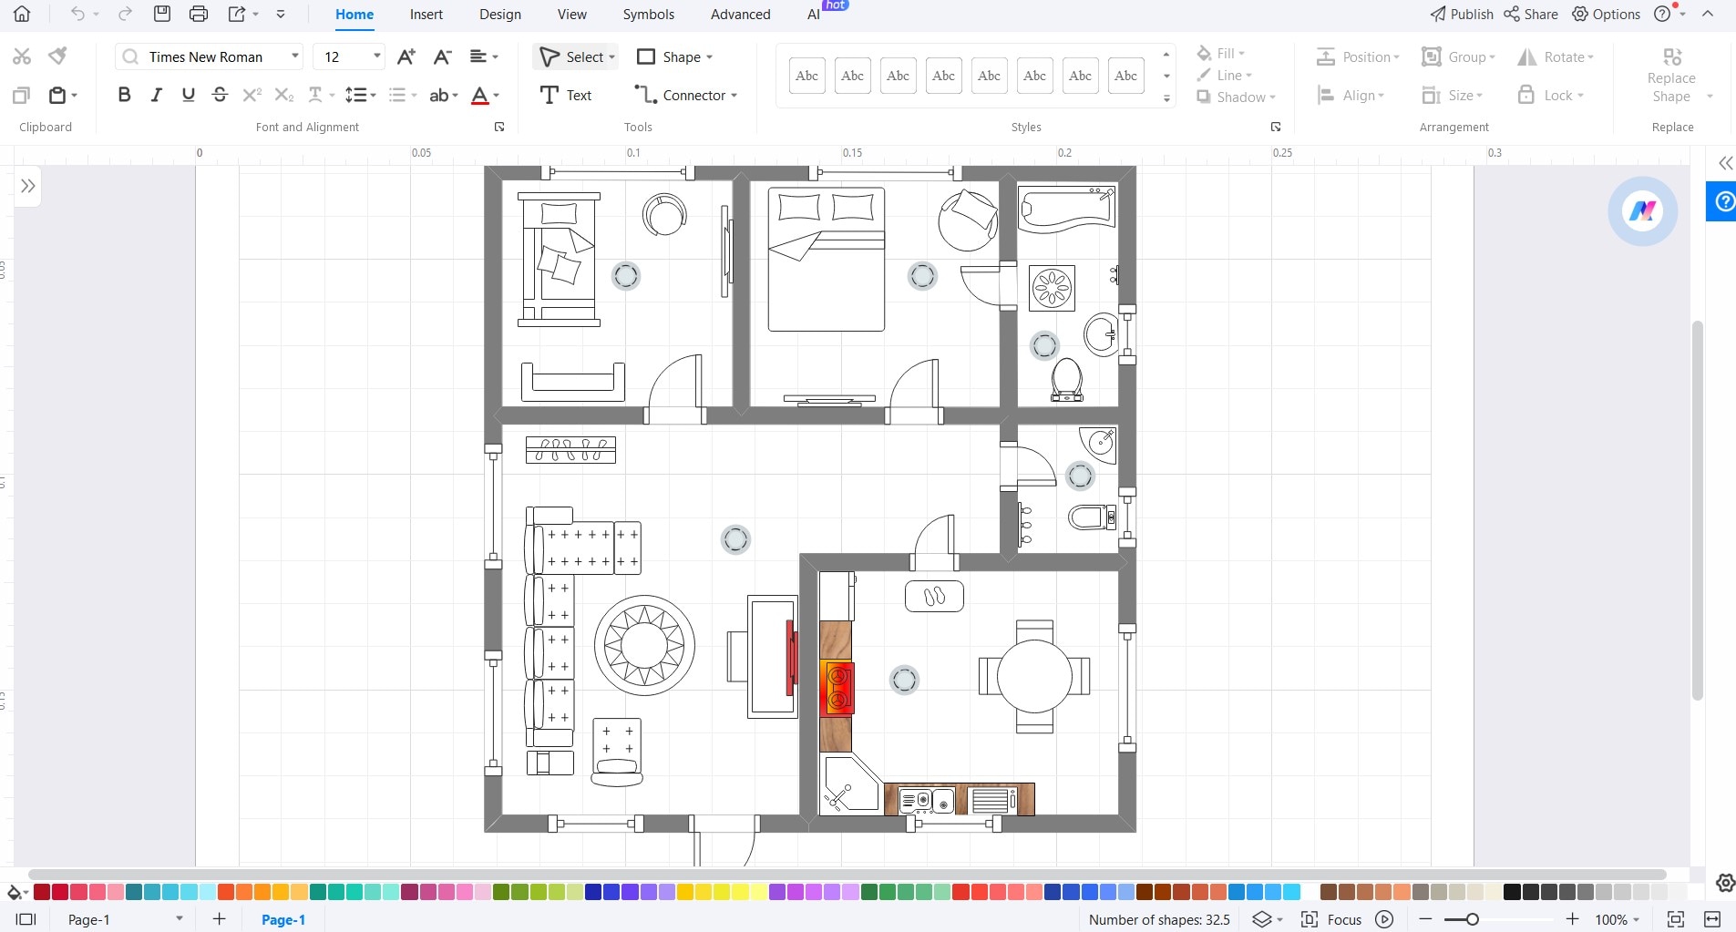The height and width of the screenshot is (932, 1736).
Task: Expand the left panel with double chevron
Action: click(28, 186)
